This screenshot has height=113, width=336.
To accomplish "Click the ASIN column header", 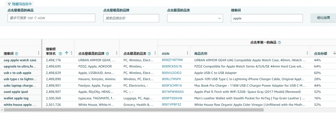I will pyautogui.click(x=165, y=54).
